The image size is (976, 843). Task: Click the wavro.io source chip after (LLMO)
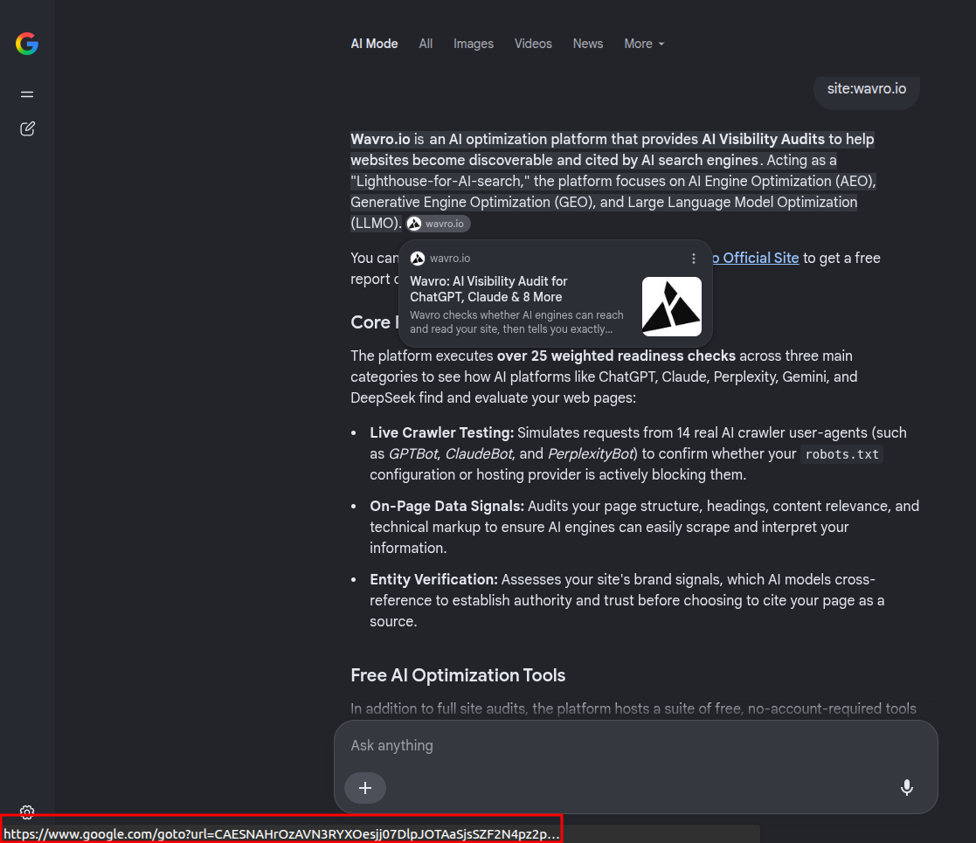439,224
